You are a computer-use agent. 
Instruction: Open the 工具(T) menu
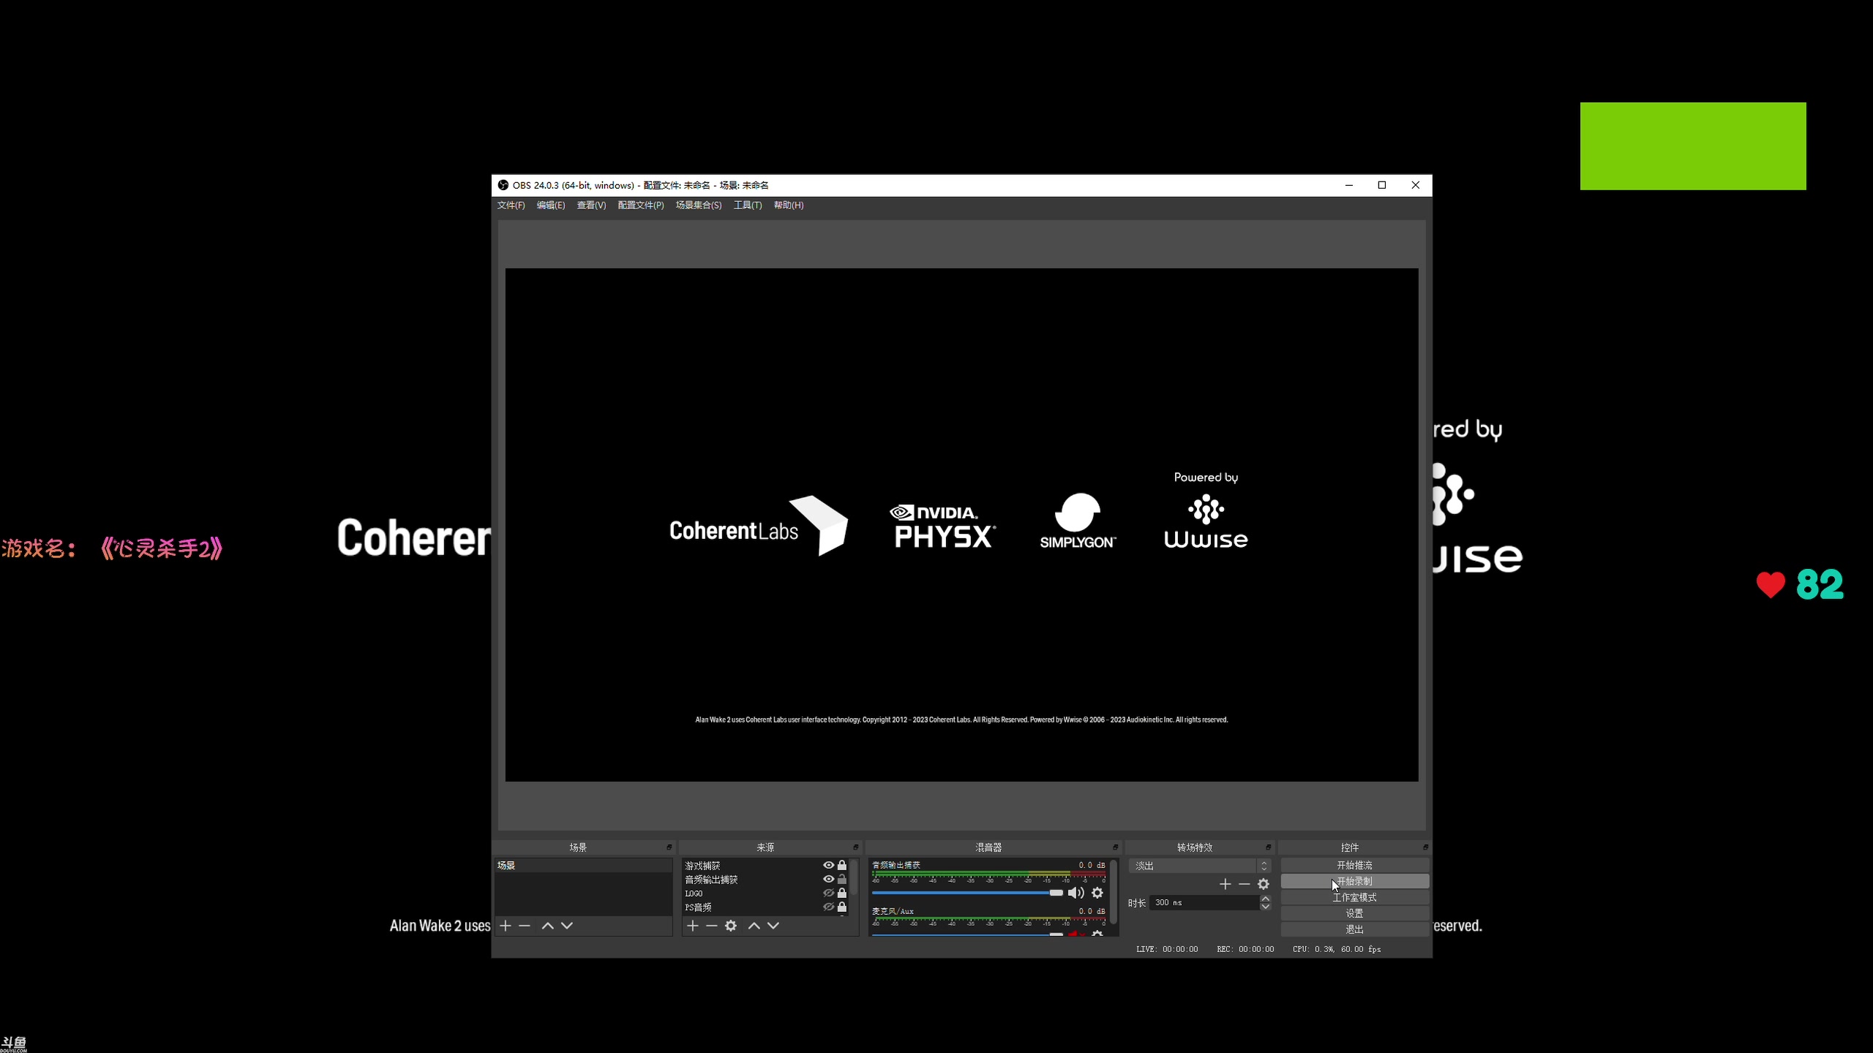(748, 205)
